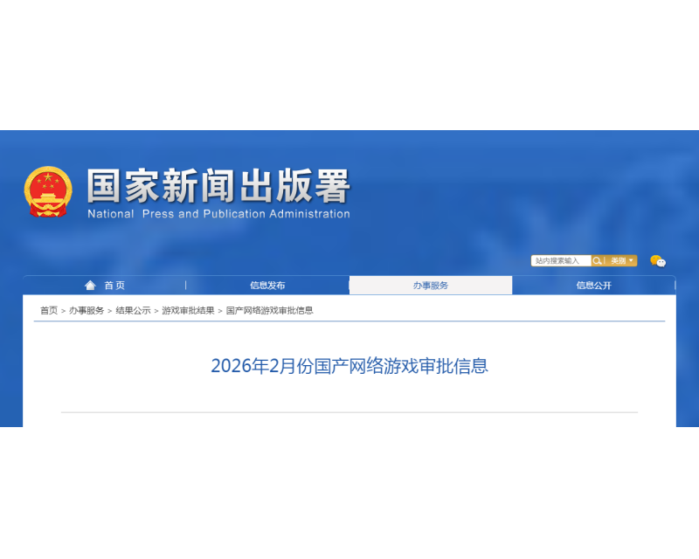Select the active 办事服务 tab
Screen dimensions: 699x559
(x=431, y=285)
